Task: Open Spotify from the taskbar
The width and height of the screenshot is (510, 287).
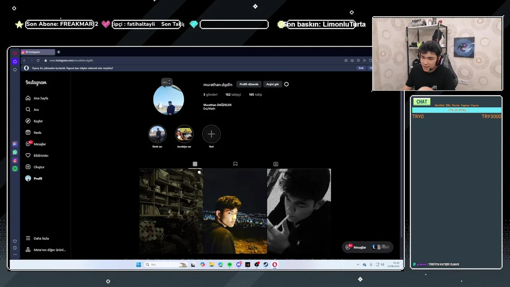Action: tap(229, 265)
